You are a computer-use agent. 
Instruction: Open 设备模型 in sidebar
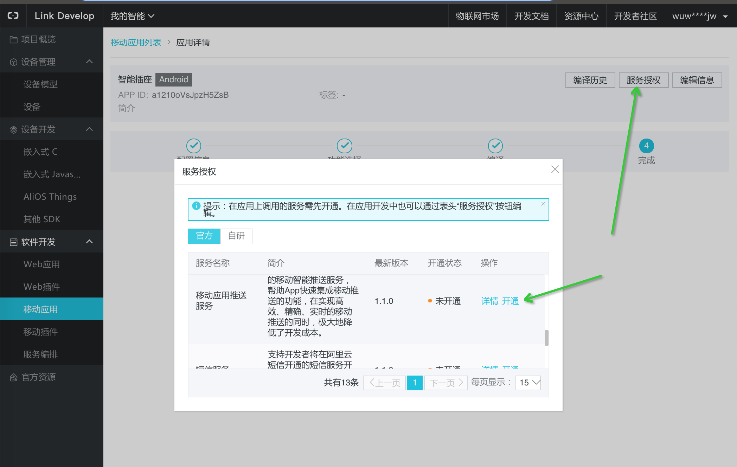pyautogui.click(x=52, y=84)
